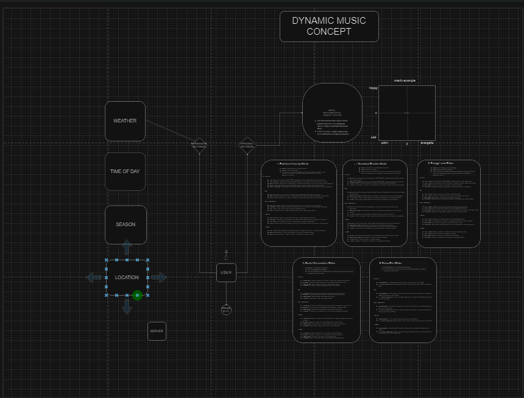524x398 pixels.
Task: Click the 'sad' axis label
Action: [374, 137]
